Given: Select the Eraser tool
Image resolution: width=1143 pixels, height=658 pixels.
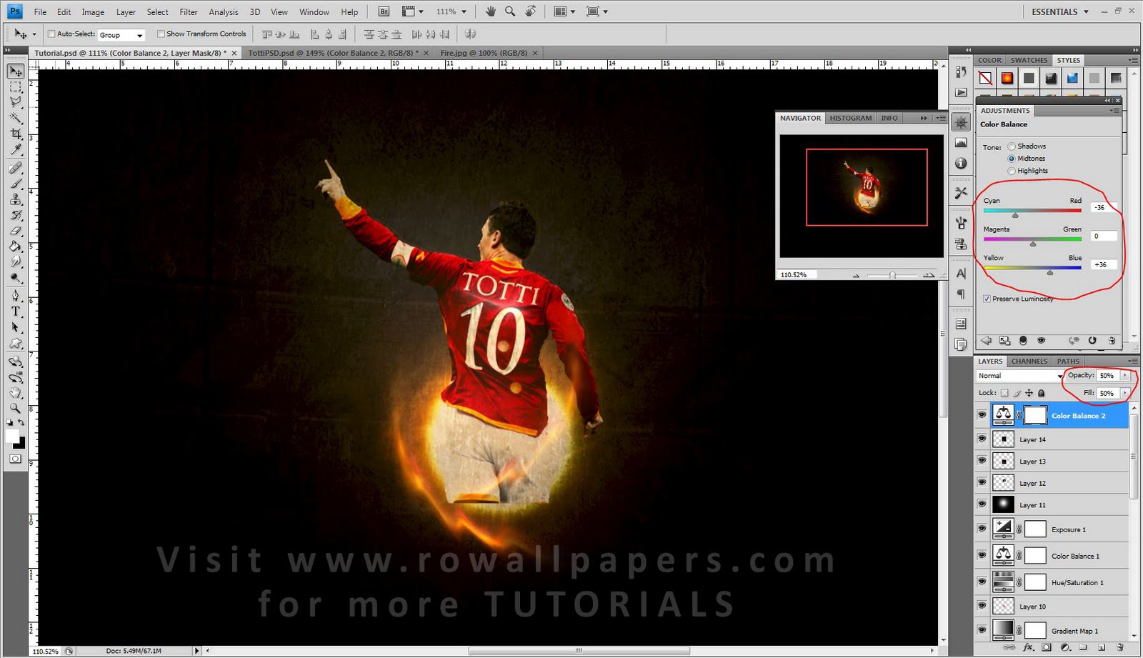Looking at the screenshot, I should [16, 231].
